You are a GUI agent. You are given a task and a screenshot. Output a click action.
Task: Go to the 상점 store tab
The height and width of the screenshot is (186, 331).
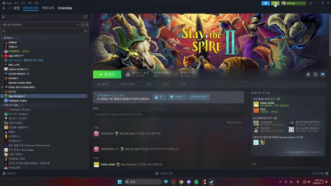[x=16, y=8]
